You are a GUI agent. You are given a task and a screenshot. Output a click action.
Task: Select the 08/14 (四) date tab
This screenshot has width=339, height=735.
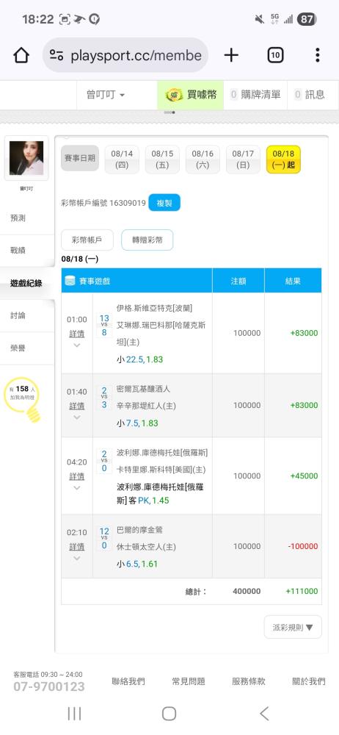122,159
